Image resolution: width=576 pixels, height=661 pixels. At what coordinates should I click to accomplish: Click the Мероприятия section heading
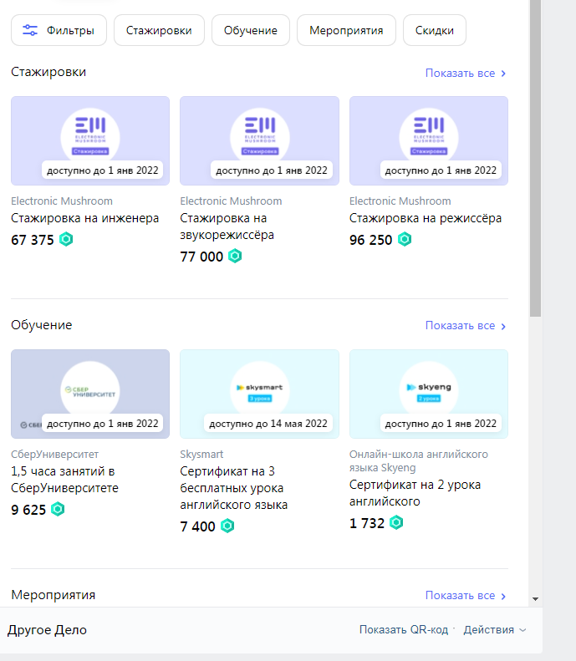click(x=54, y=595)
